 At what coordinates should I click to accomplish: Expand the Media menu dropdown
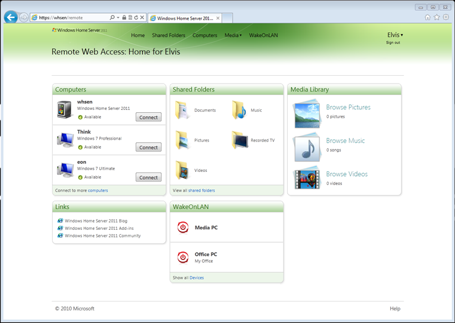pos(233,35)
